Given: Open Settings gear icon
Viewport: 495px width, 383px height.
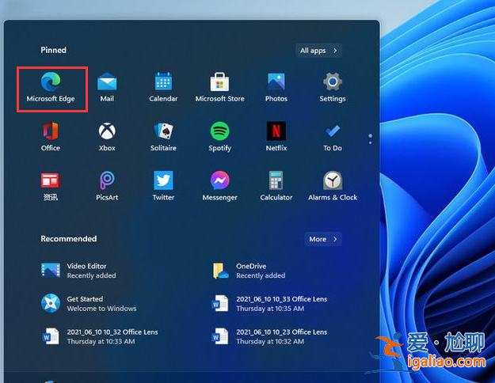Looking at the screenshot, I should 333,88.
